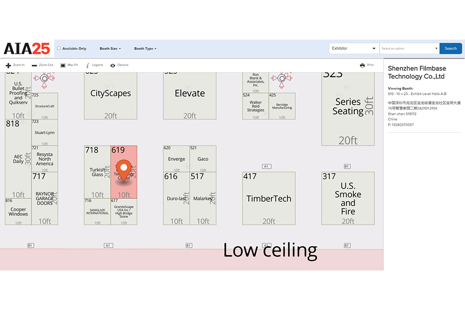
Task: Enable the Available Only checkbox
Action: [59, 48]
